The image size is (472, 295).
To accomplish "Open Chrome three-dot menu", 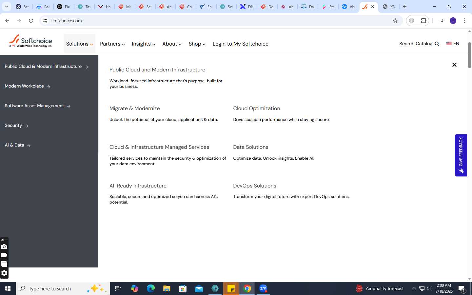I will point(465,21).
